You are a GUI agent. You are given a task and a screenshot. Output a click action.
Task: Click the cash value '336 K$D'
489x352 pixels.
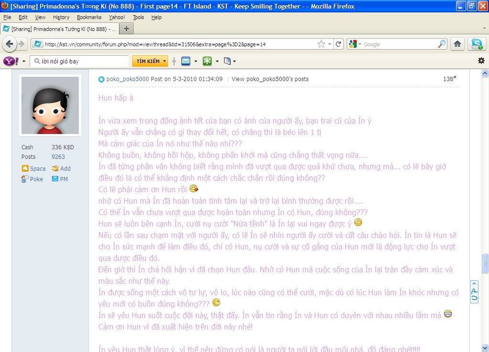point(63,147)
